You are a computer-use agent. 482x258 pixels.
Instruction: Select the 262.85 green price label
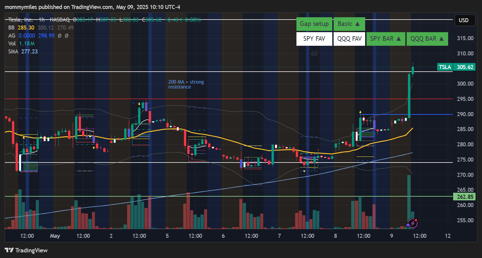click(464, 196)
